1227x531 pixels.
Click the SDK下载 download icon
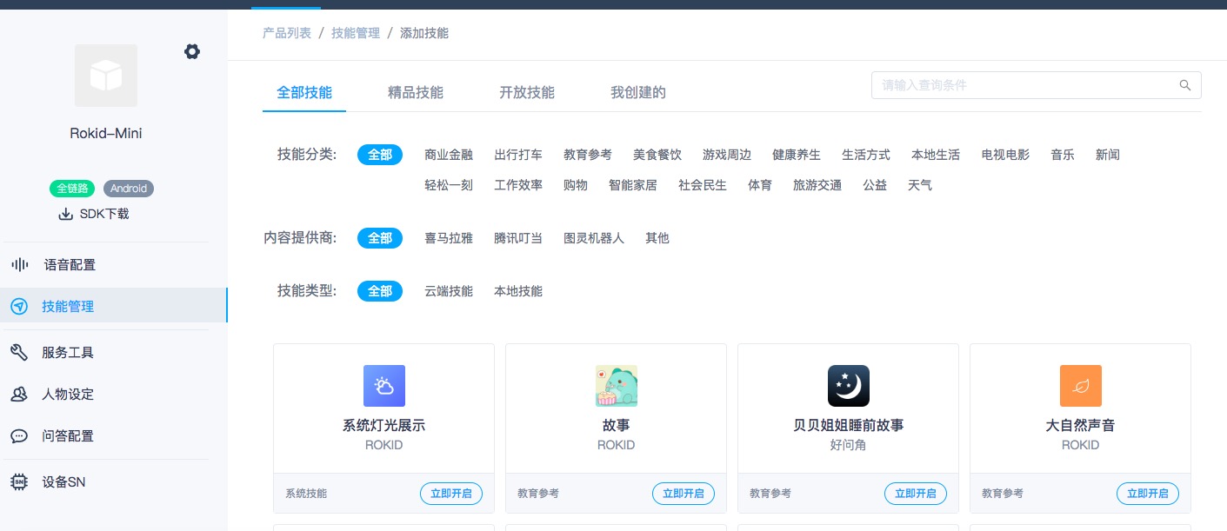(x=65, y=214)
